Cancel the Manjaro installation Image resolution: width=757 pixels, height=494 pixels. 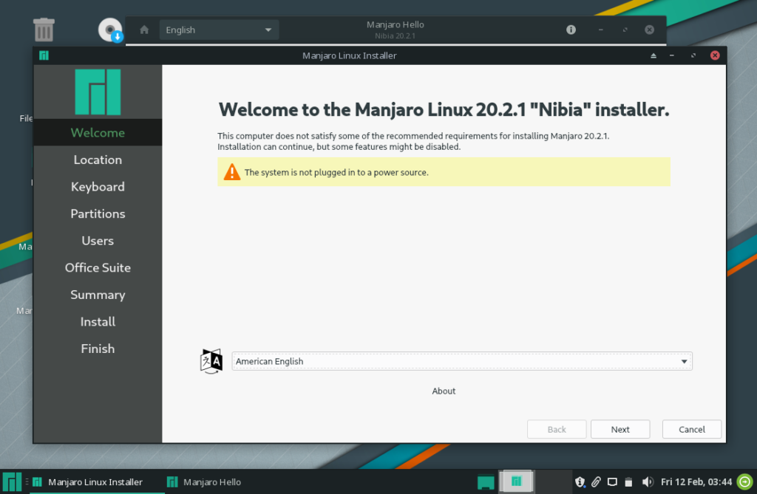(692, 429)
